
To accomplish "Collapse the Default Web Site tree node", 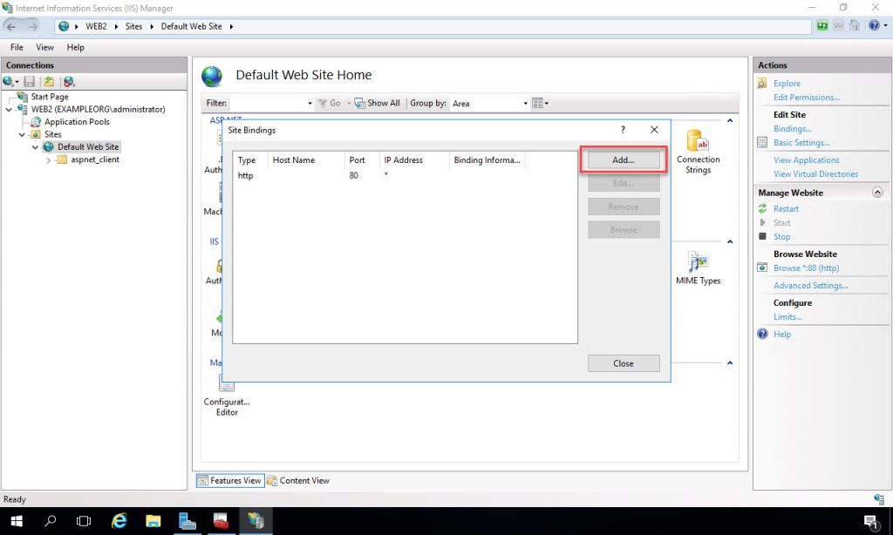I will click(x=33, y=146).
